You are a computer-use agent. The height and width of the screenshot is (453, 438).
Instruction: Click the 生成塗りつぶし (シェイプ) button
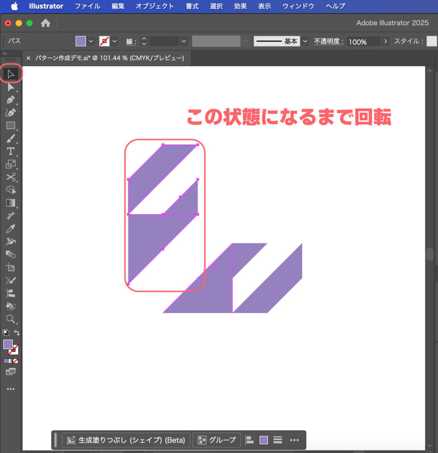coord(126,440)
